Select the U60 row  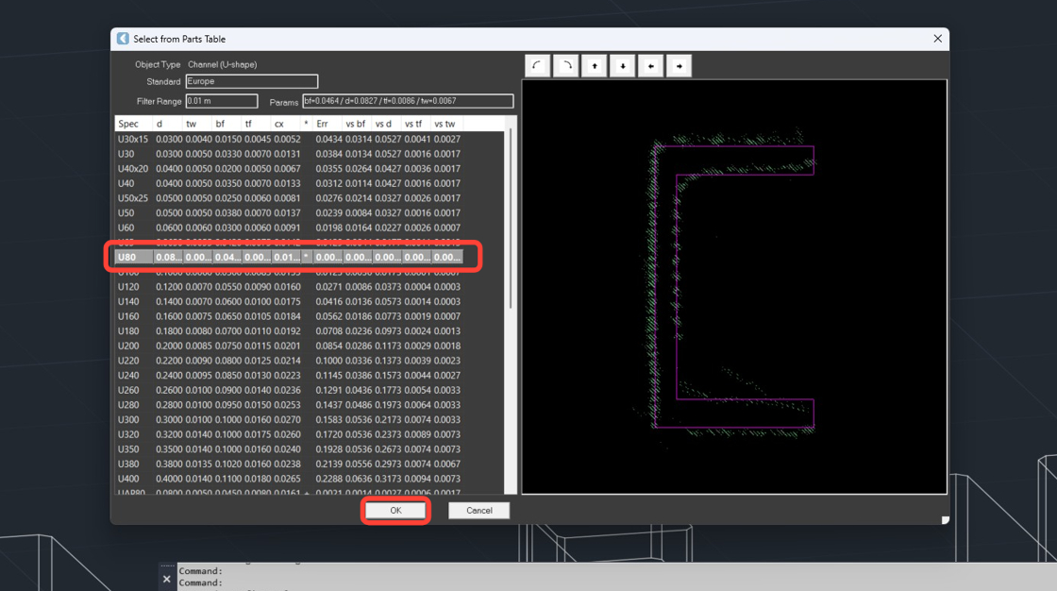pos(289,228)
